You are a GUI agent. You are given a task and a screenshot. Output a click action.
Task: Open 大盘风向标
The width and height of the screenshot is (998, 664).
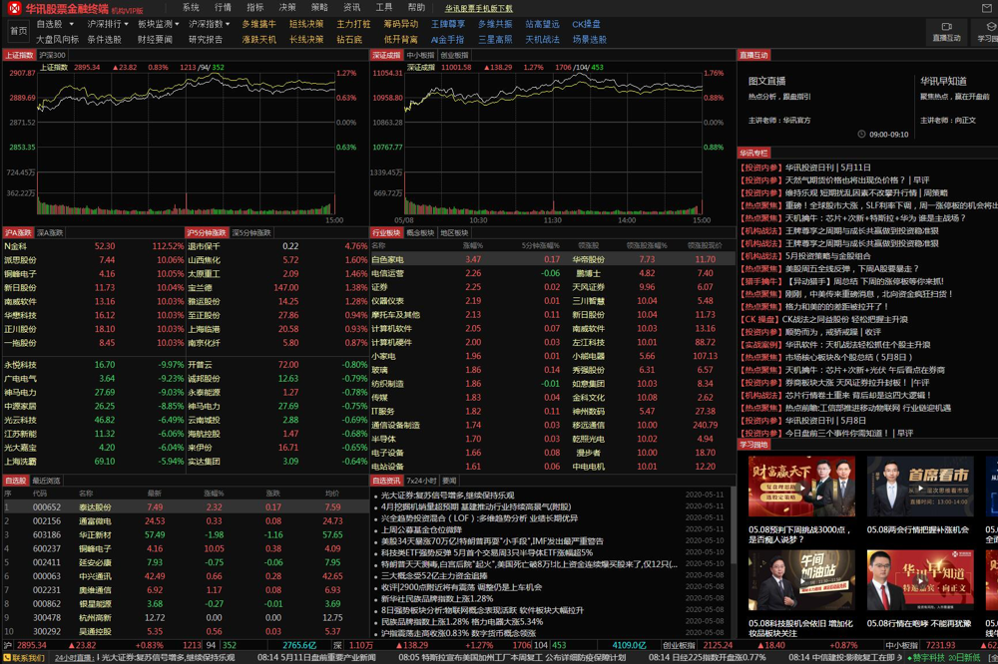click(57, 40)
